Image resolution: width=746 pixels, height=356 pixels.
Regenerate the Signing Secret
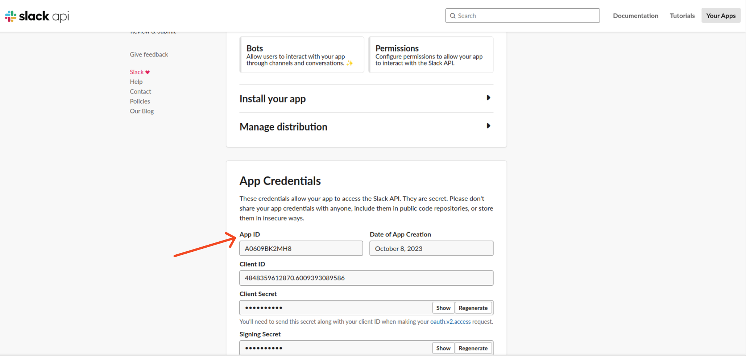[473, 348]
